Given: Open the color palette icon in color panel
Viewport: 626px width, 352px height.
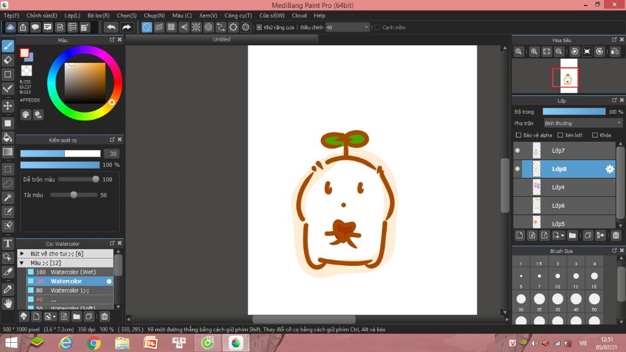Looking at the screenshot, I should coord(26,115).
